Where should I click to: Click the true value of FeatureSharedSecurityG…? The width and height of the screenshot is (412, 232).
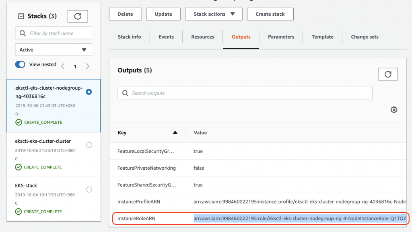(198, 185)
